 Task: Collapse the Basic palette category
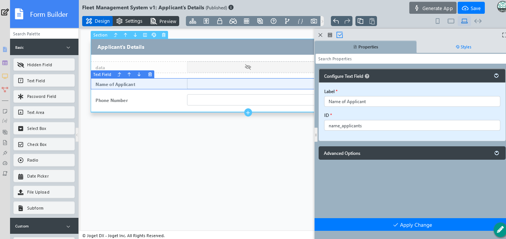[x=68, y=47]
